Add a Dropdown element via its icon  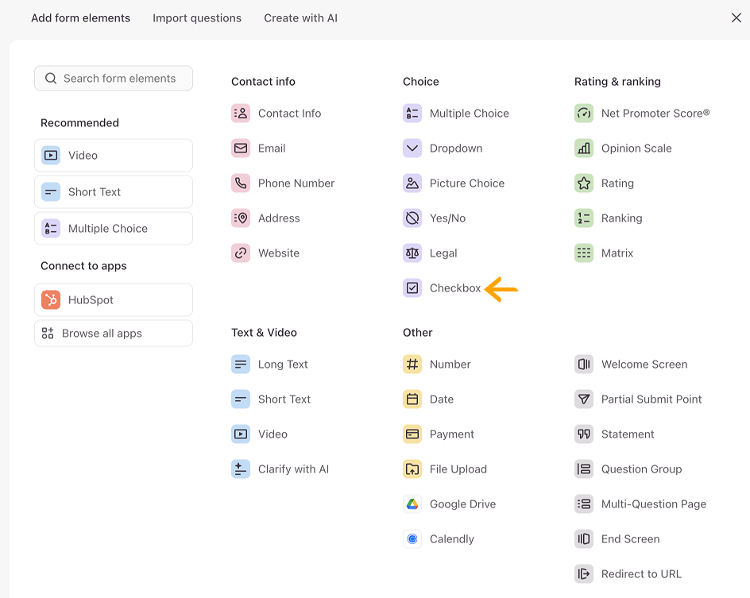click(x=412, y=149)
